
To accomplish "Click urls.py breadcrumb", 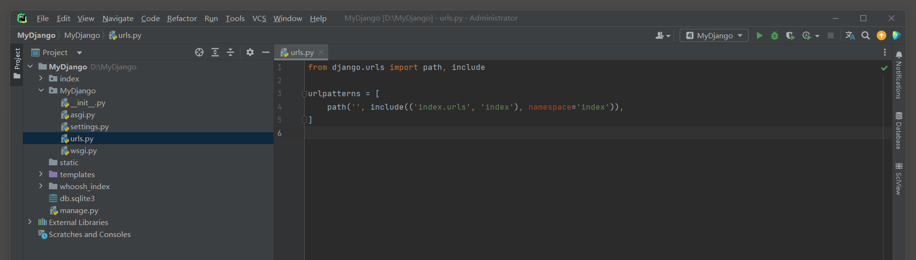I will [x=125, y=35].
